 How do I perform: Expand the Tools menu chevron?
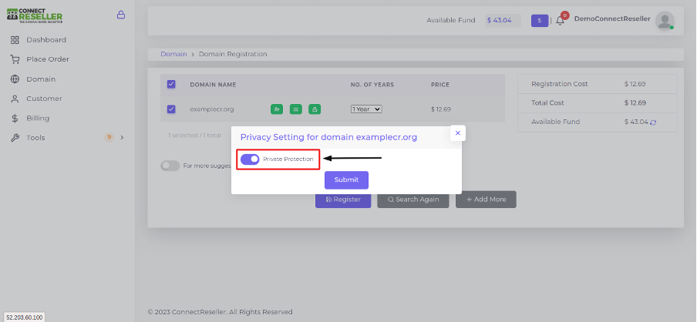click(x=122, y=138)
